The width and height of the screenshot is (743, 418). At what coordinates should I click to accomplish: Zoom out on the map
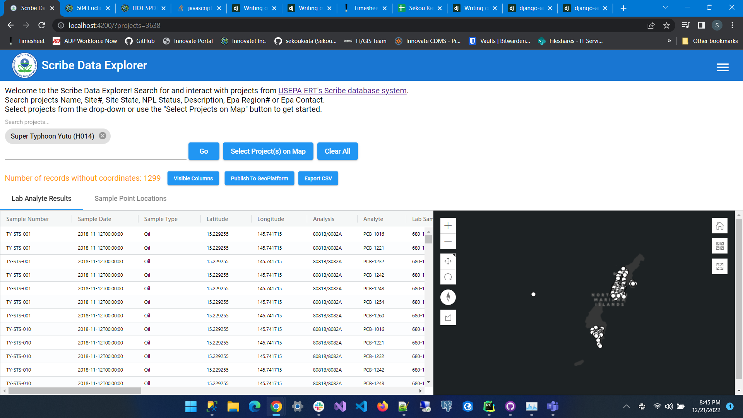point(448,242)
